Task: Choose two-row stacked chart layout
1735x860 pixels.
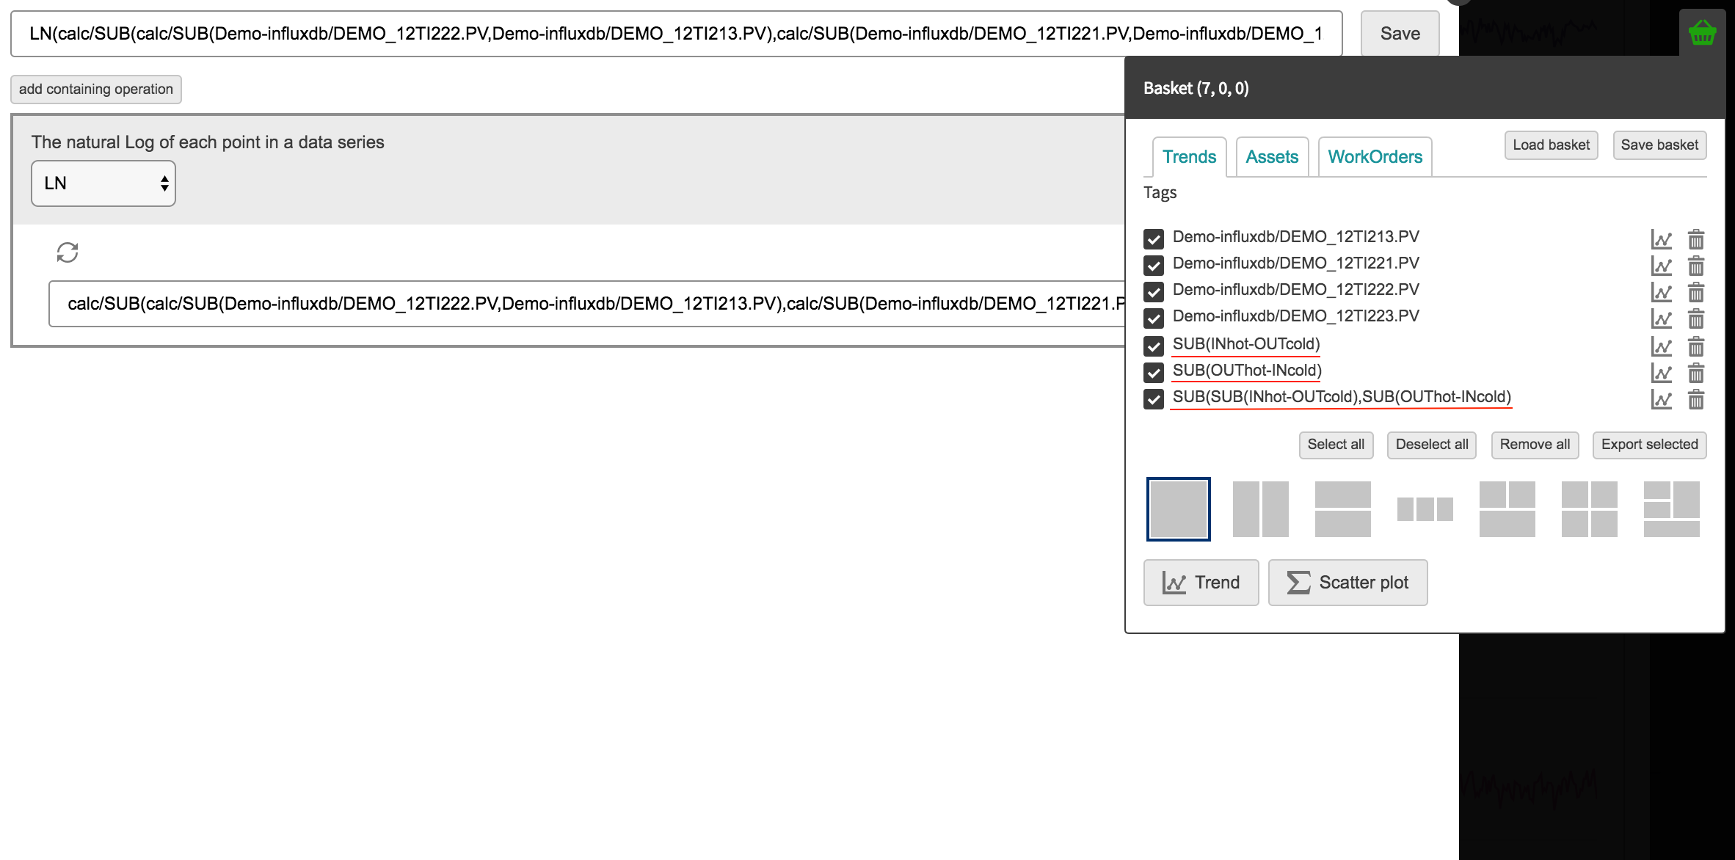Action: click(x=1343, y=509)
